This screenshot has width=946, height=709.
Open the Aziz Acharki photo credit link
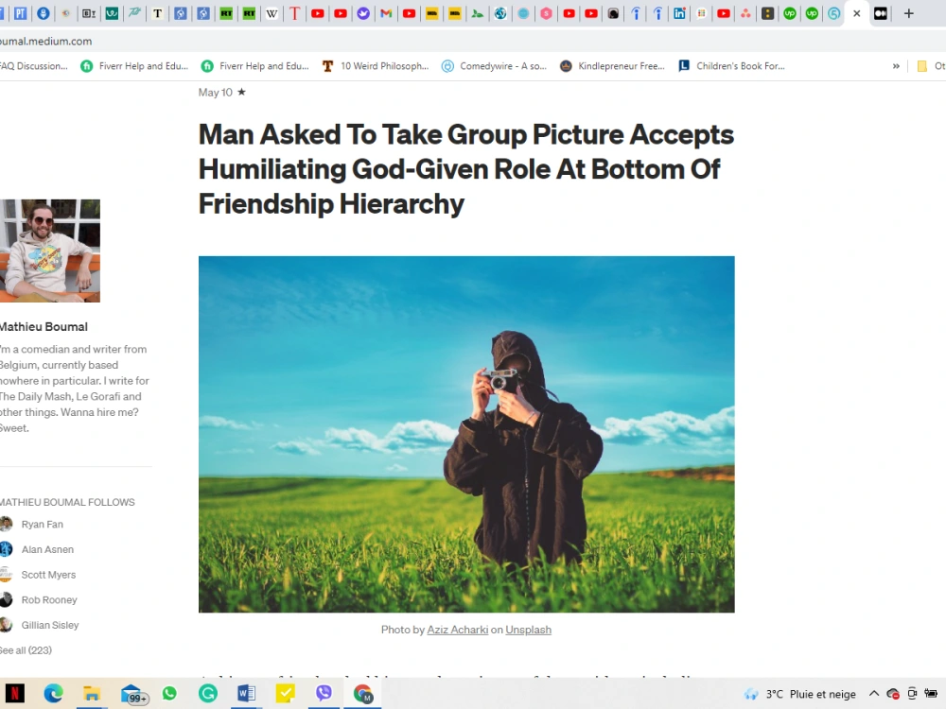pos(457,630)
